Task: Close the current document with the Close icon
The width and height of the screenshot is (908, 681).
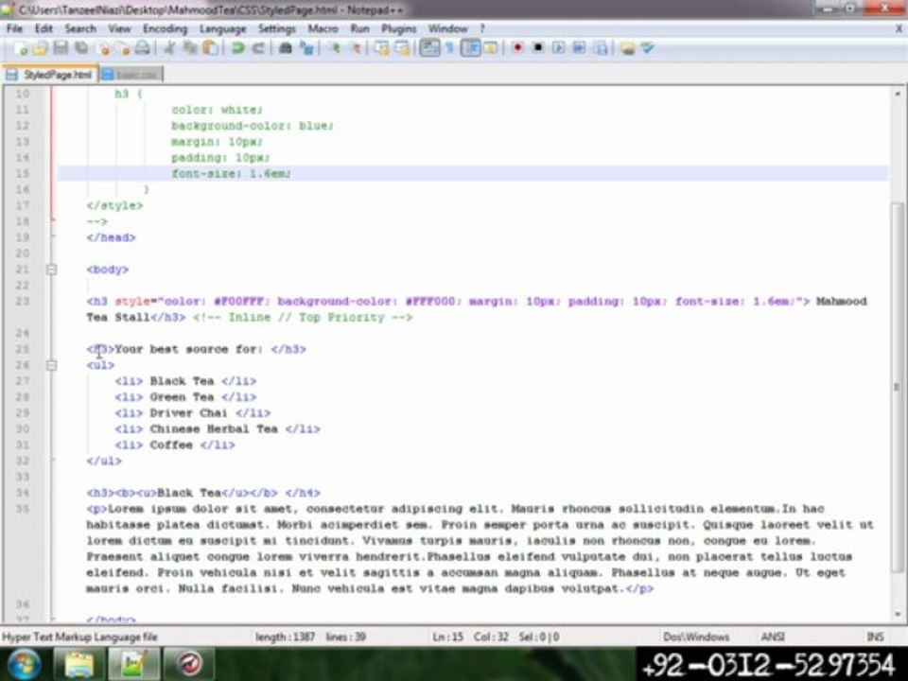Action: click(x=104, y=48)
